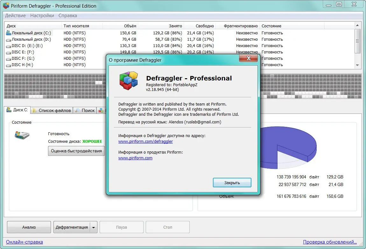Open the Настройки menu

point(42,16)
